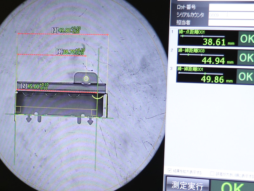254x191 pixels.
Task: Click the シリアルカウンタ input field
Action: click(231, 15)
